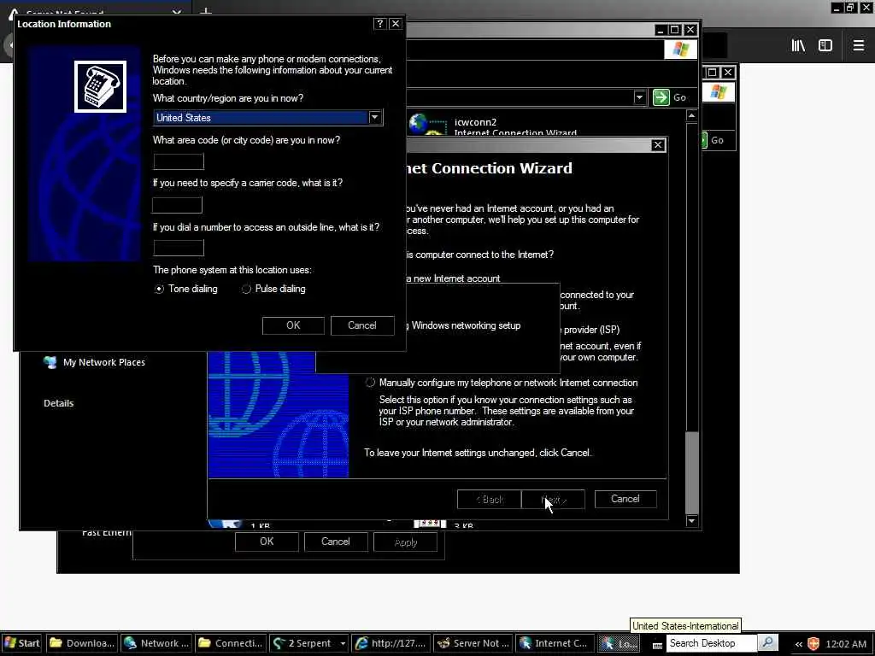The image size is (875, 656).
Task: Click Go button in rear Explorer window
Action: (717, 141)
